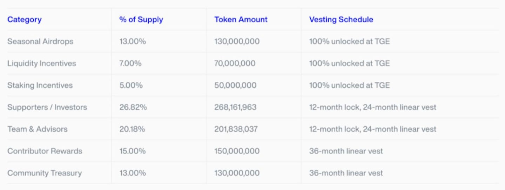Screen dimensions: 505x190
Task: Click the Community Treasury category cell
Action: 45,173
